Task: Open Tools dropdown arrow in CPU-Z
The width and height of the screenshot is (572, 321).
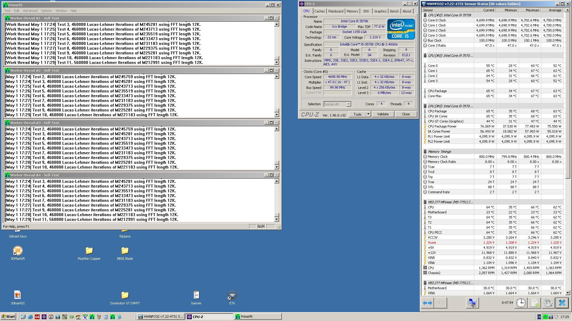Action: (x=368, y=114)
